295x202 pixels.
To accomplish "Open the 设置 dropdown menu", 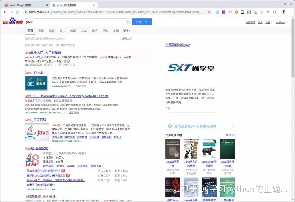I will click(x=269, y=22).
